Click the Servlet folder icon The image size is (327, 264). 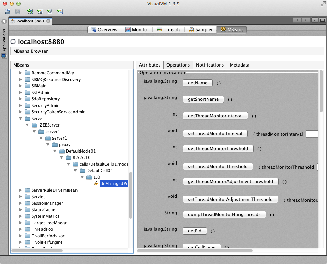pyautogui.click(x=27, y=196)
